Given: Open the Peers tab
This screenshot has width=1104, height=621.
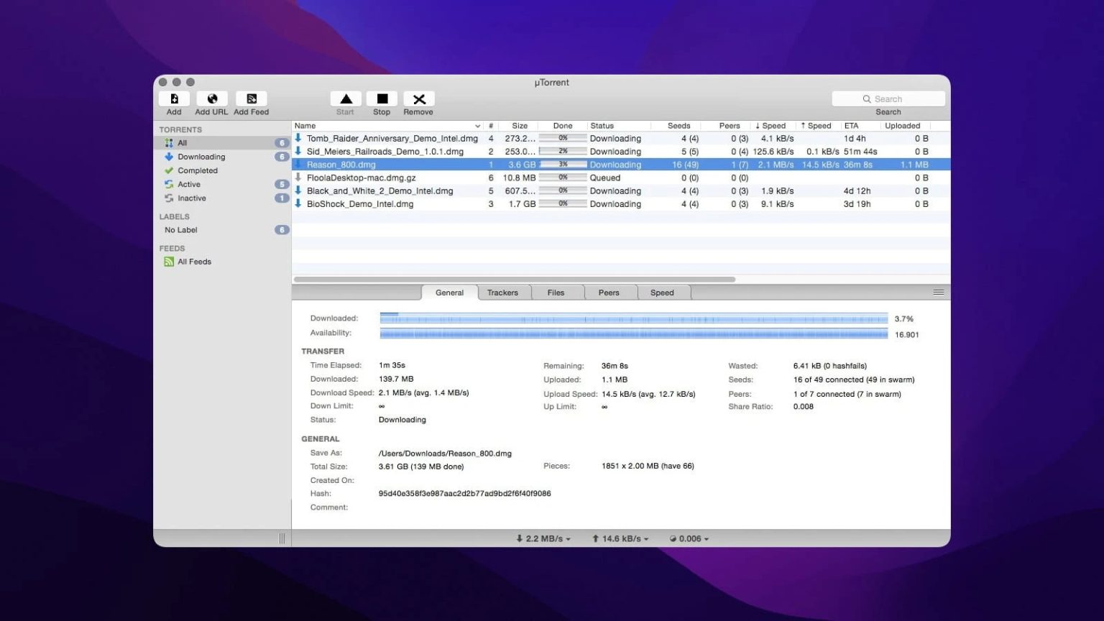Looking at the screenshot, I should (x=609, y=293).
